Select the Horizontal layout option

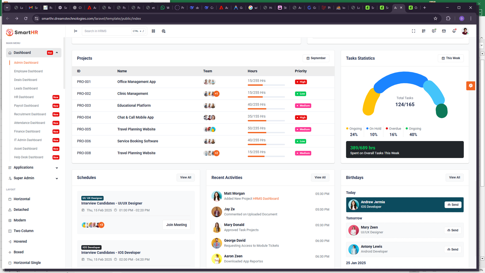click(22, 199)
